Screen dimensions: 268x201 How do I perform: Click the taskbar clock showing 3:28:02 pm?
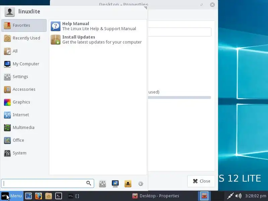point(256,196)
